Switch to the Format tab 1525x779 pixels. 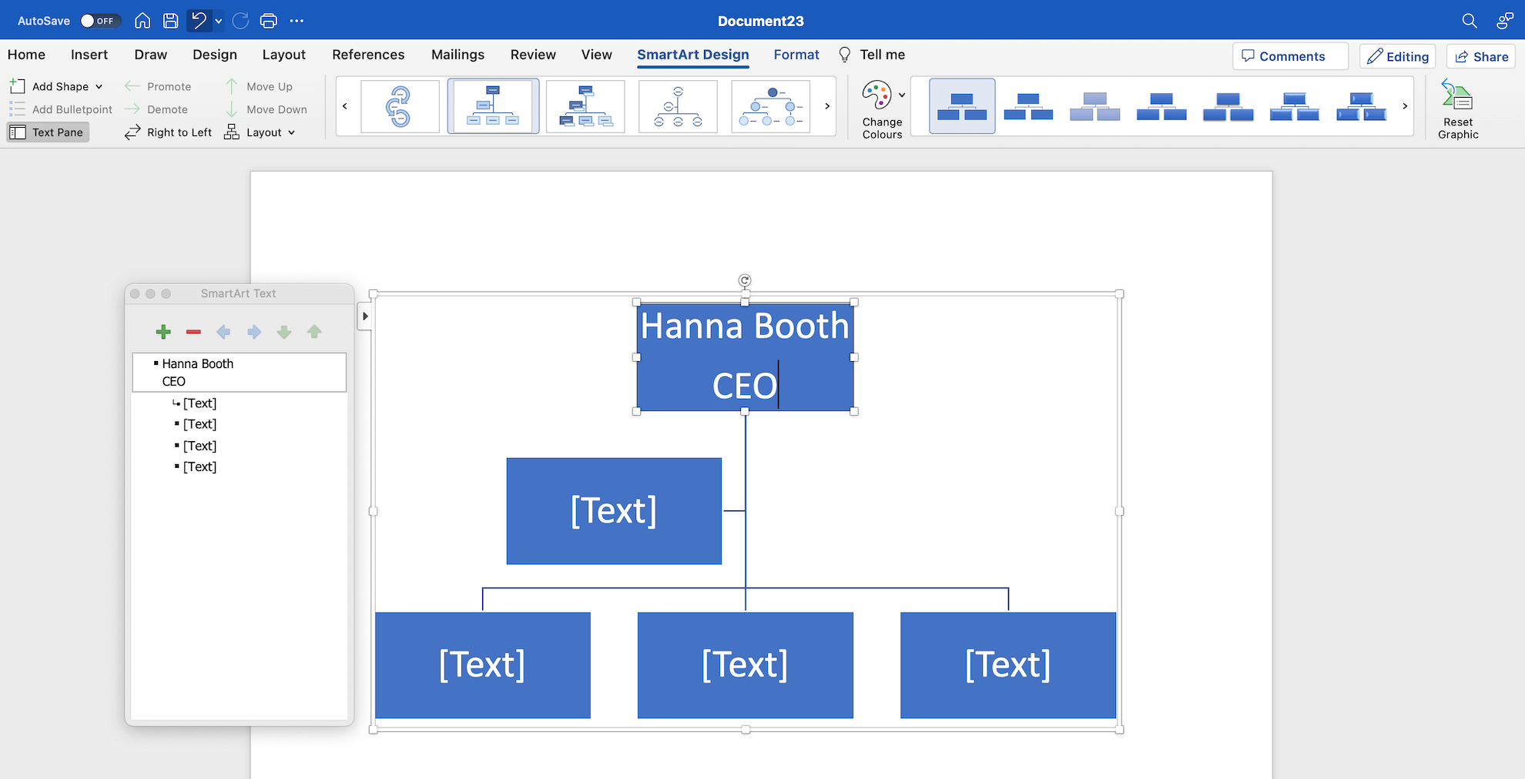[796, 55]
